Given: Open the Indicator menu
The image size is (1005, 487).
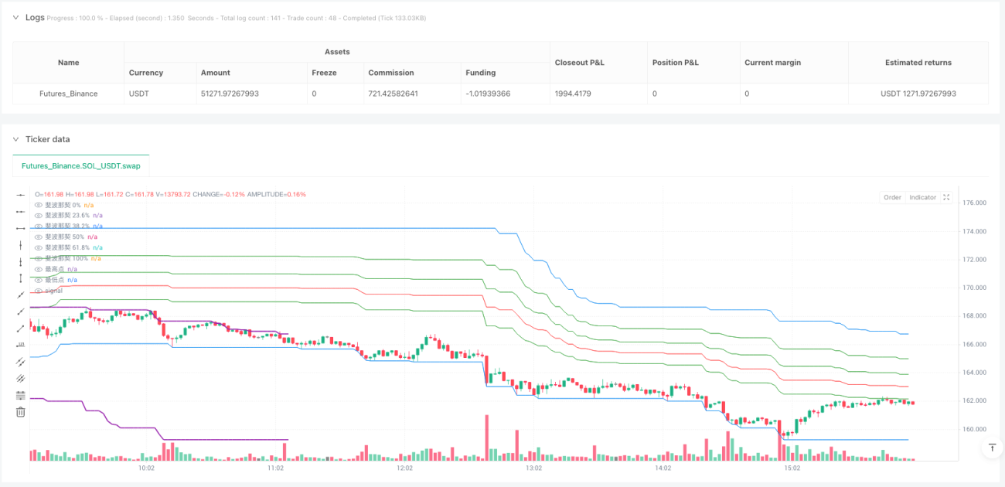Looking at the screenshot, I should pyautogui.click(x=922, y=197).
